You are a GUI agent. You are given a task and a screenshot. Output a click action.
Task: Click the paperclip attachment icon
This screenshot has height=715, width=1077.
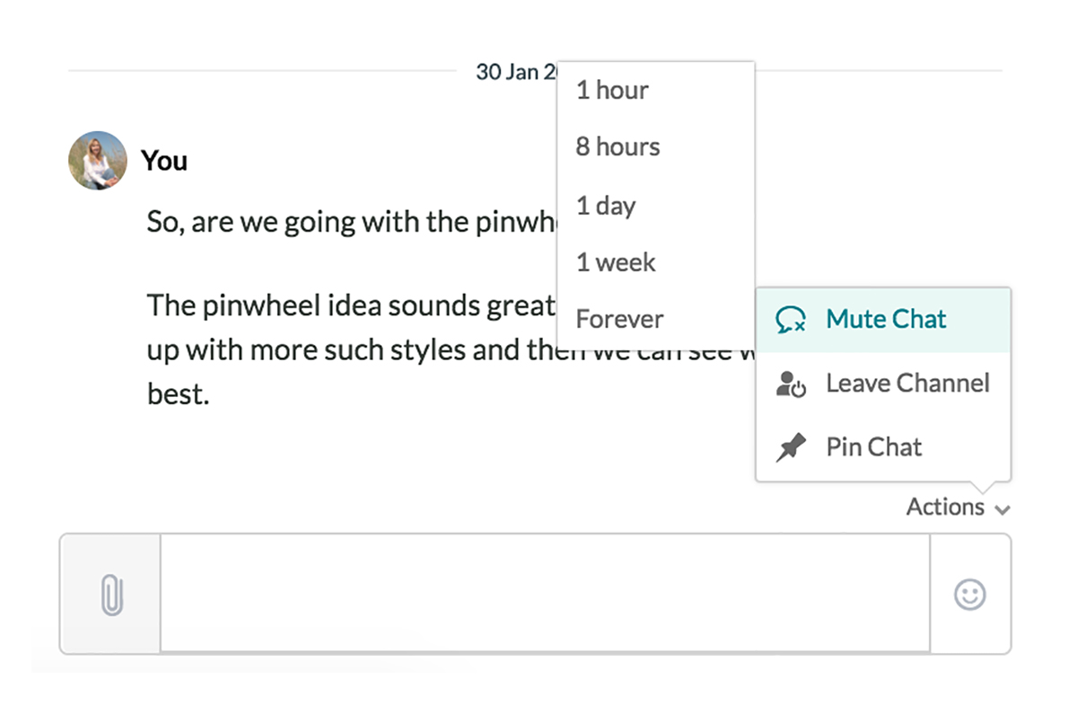pyautogui.click(x=110, y=595)
